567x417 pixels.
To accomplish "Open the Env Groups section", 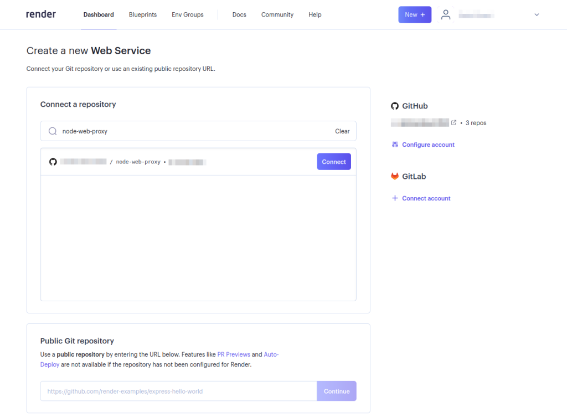I will click(187, 14).
